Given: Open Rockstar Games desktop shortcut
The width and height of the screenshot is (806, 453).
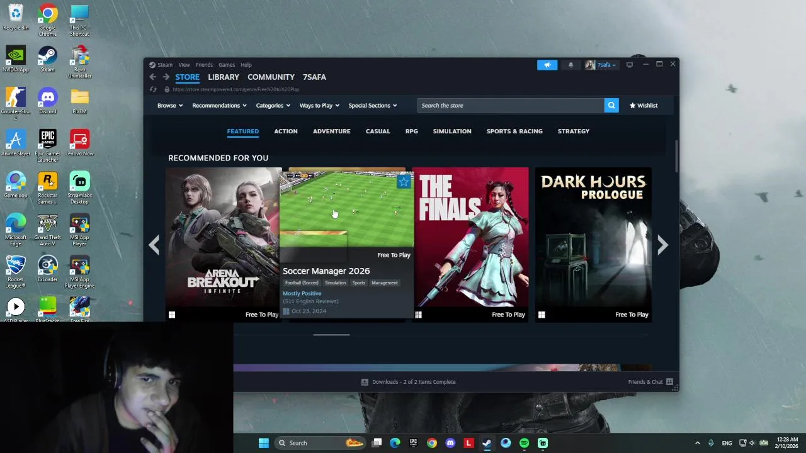Looking at the screenshot, I should click(x=47, y=188).
